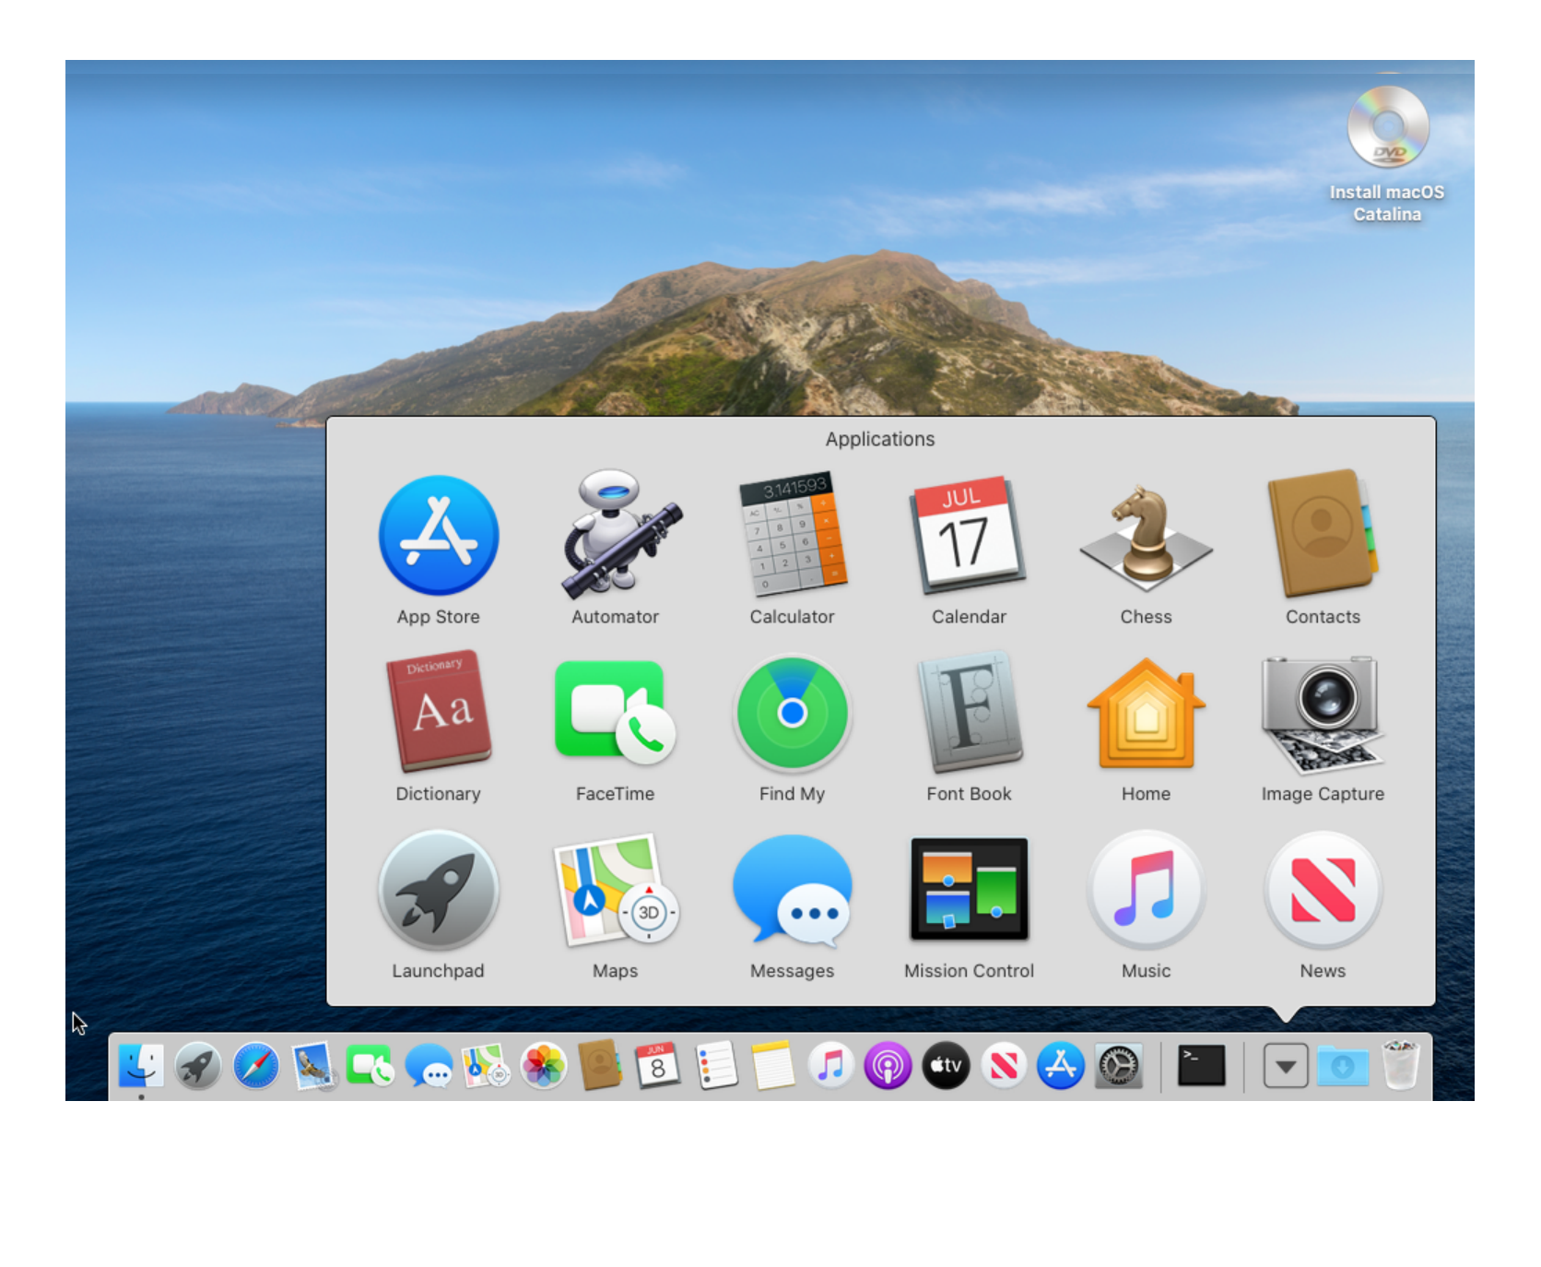
Task: Open the Apple TV app from the Dock
Action: point(946,1066)
